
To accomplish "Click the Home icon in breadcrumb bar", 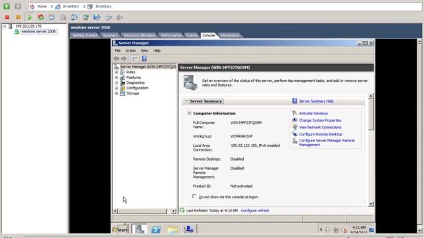I will pyautogui.click(x=32, y=7).
